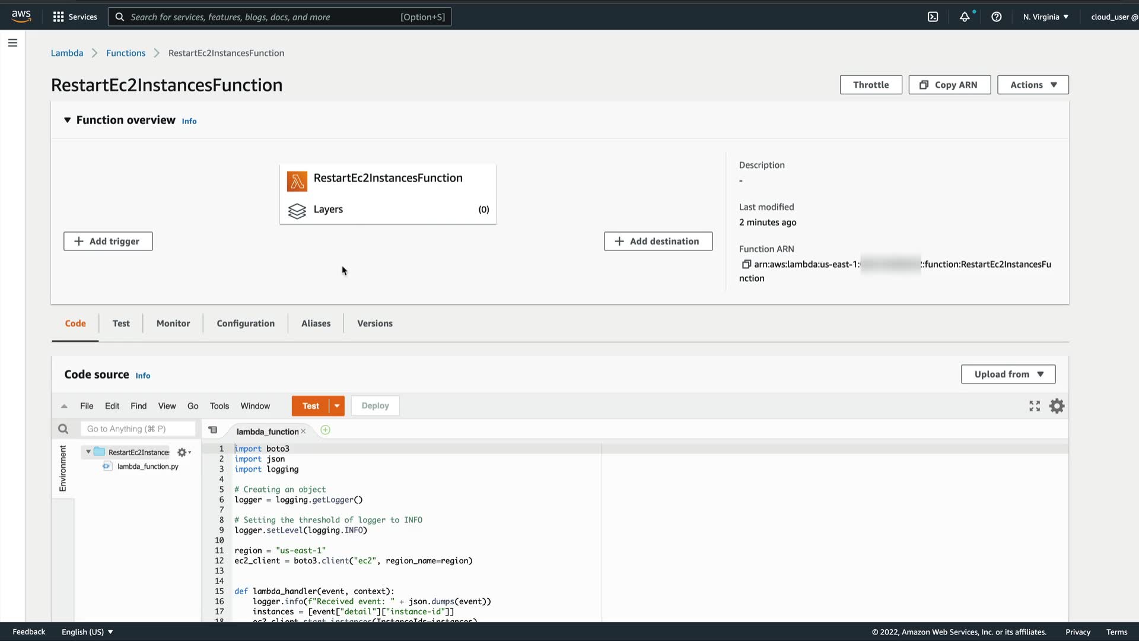The image size is (1139, 641).
Task: Click the Add trigger button
Action: click(108, 241)
